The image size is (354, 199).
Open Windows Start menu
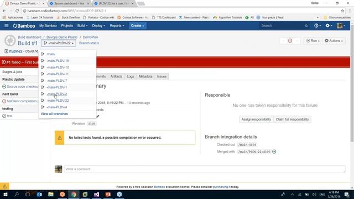(x=5, y=195)
